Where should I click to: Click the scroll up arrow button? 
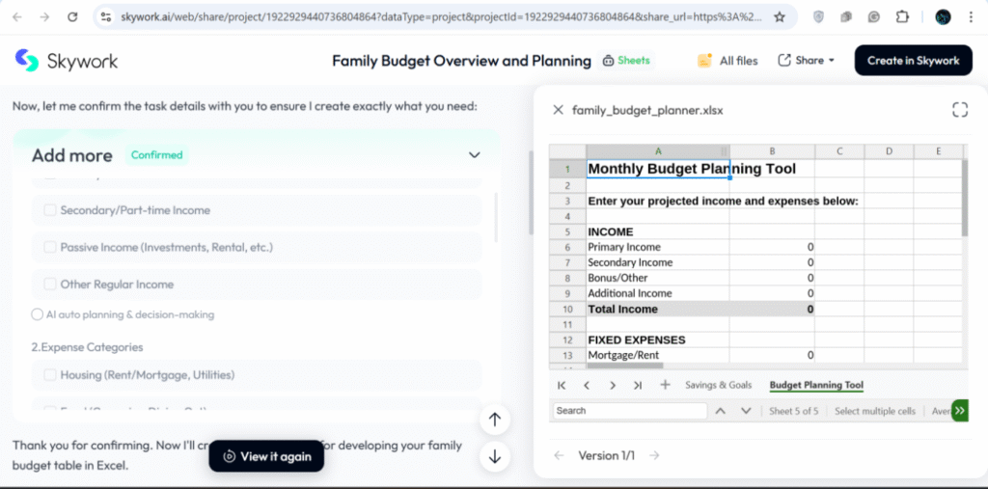pyautogui.click(x=494, y=420)
